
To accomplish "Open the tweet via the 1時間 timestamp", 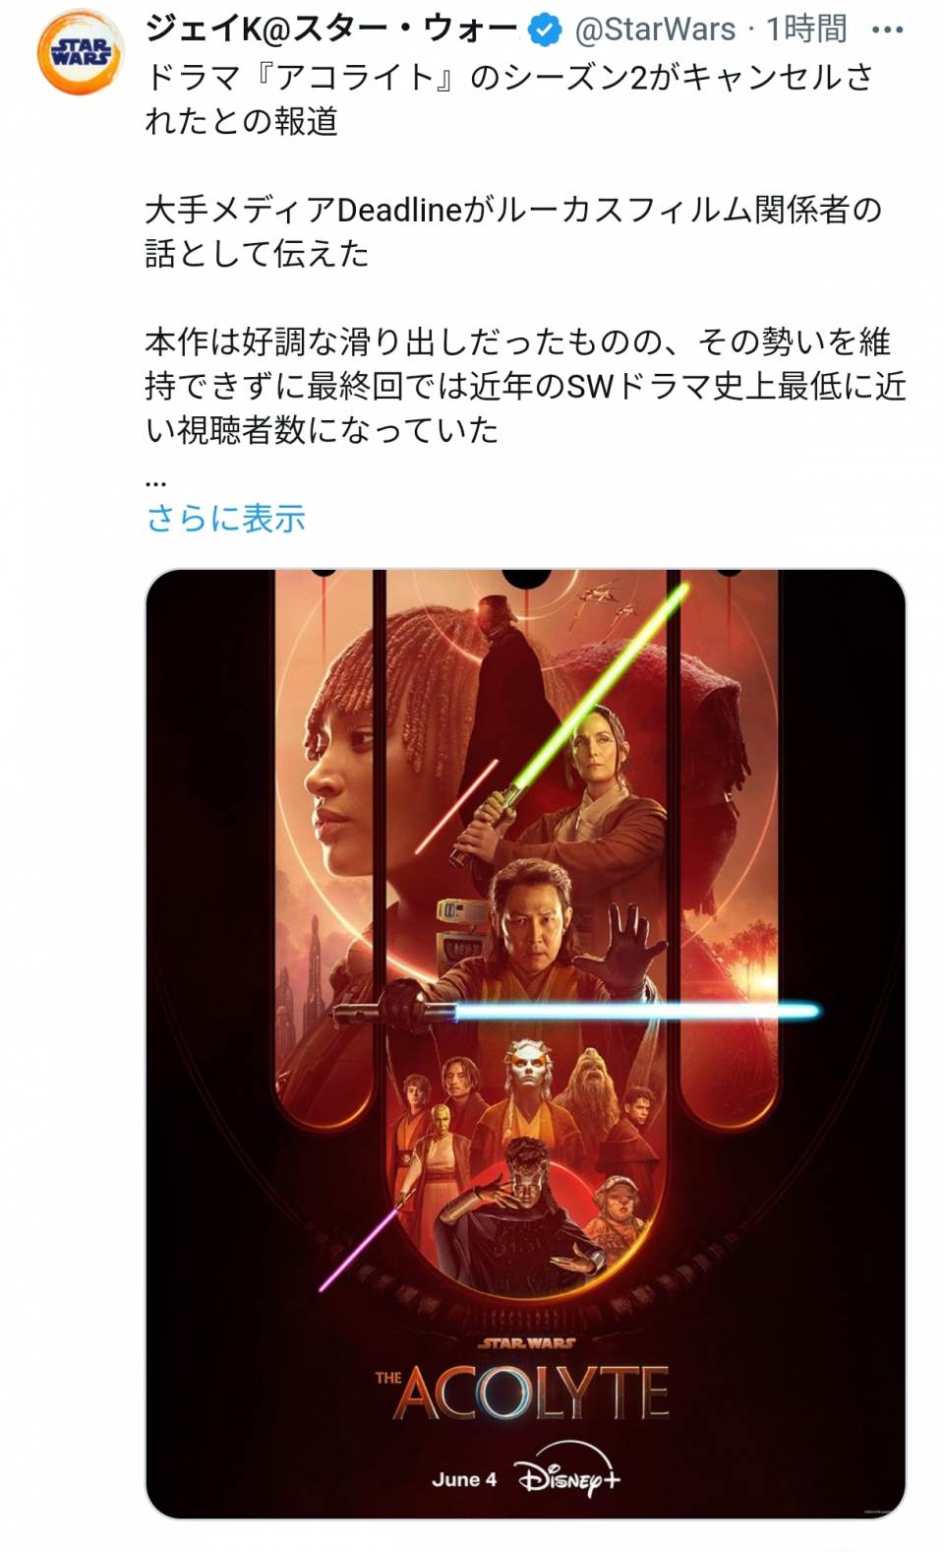I will [x=806, y=31].
